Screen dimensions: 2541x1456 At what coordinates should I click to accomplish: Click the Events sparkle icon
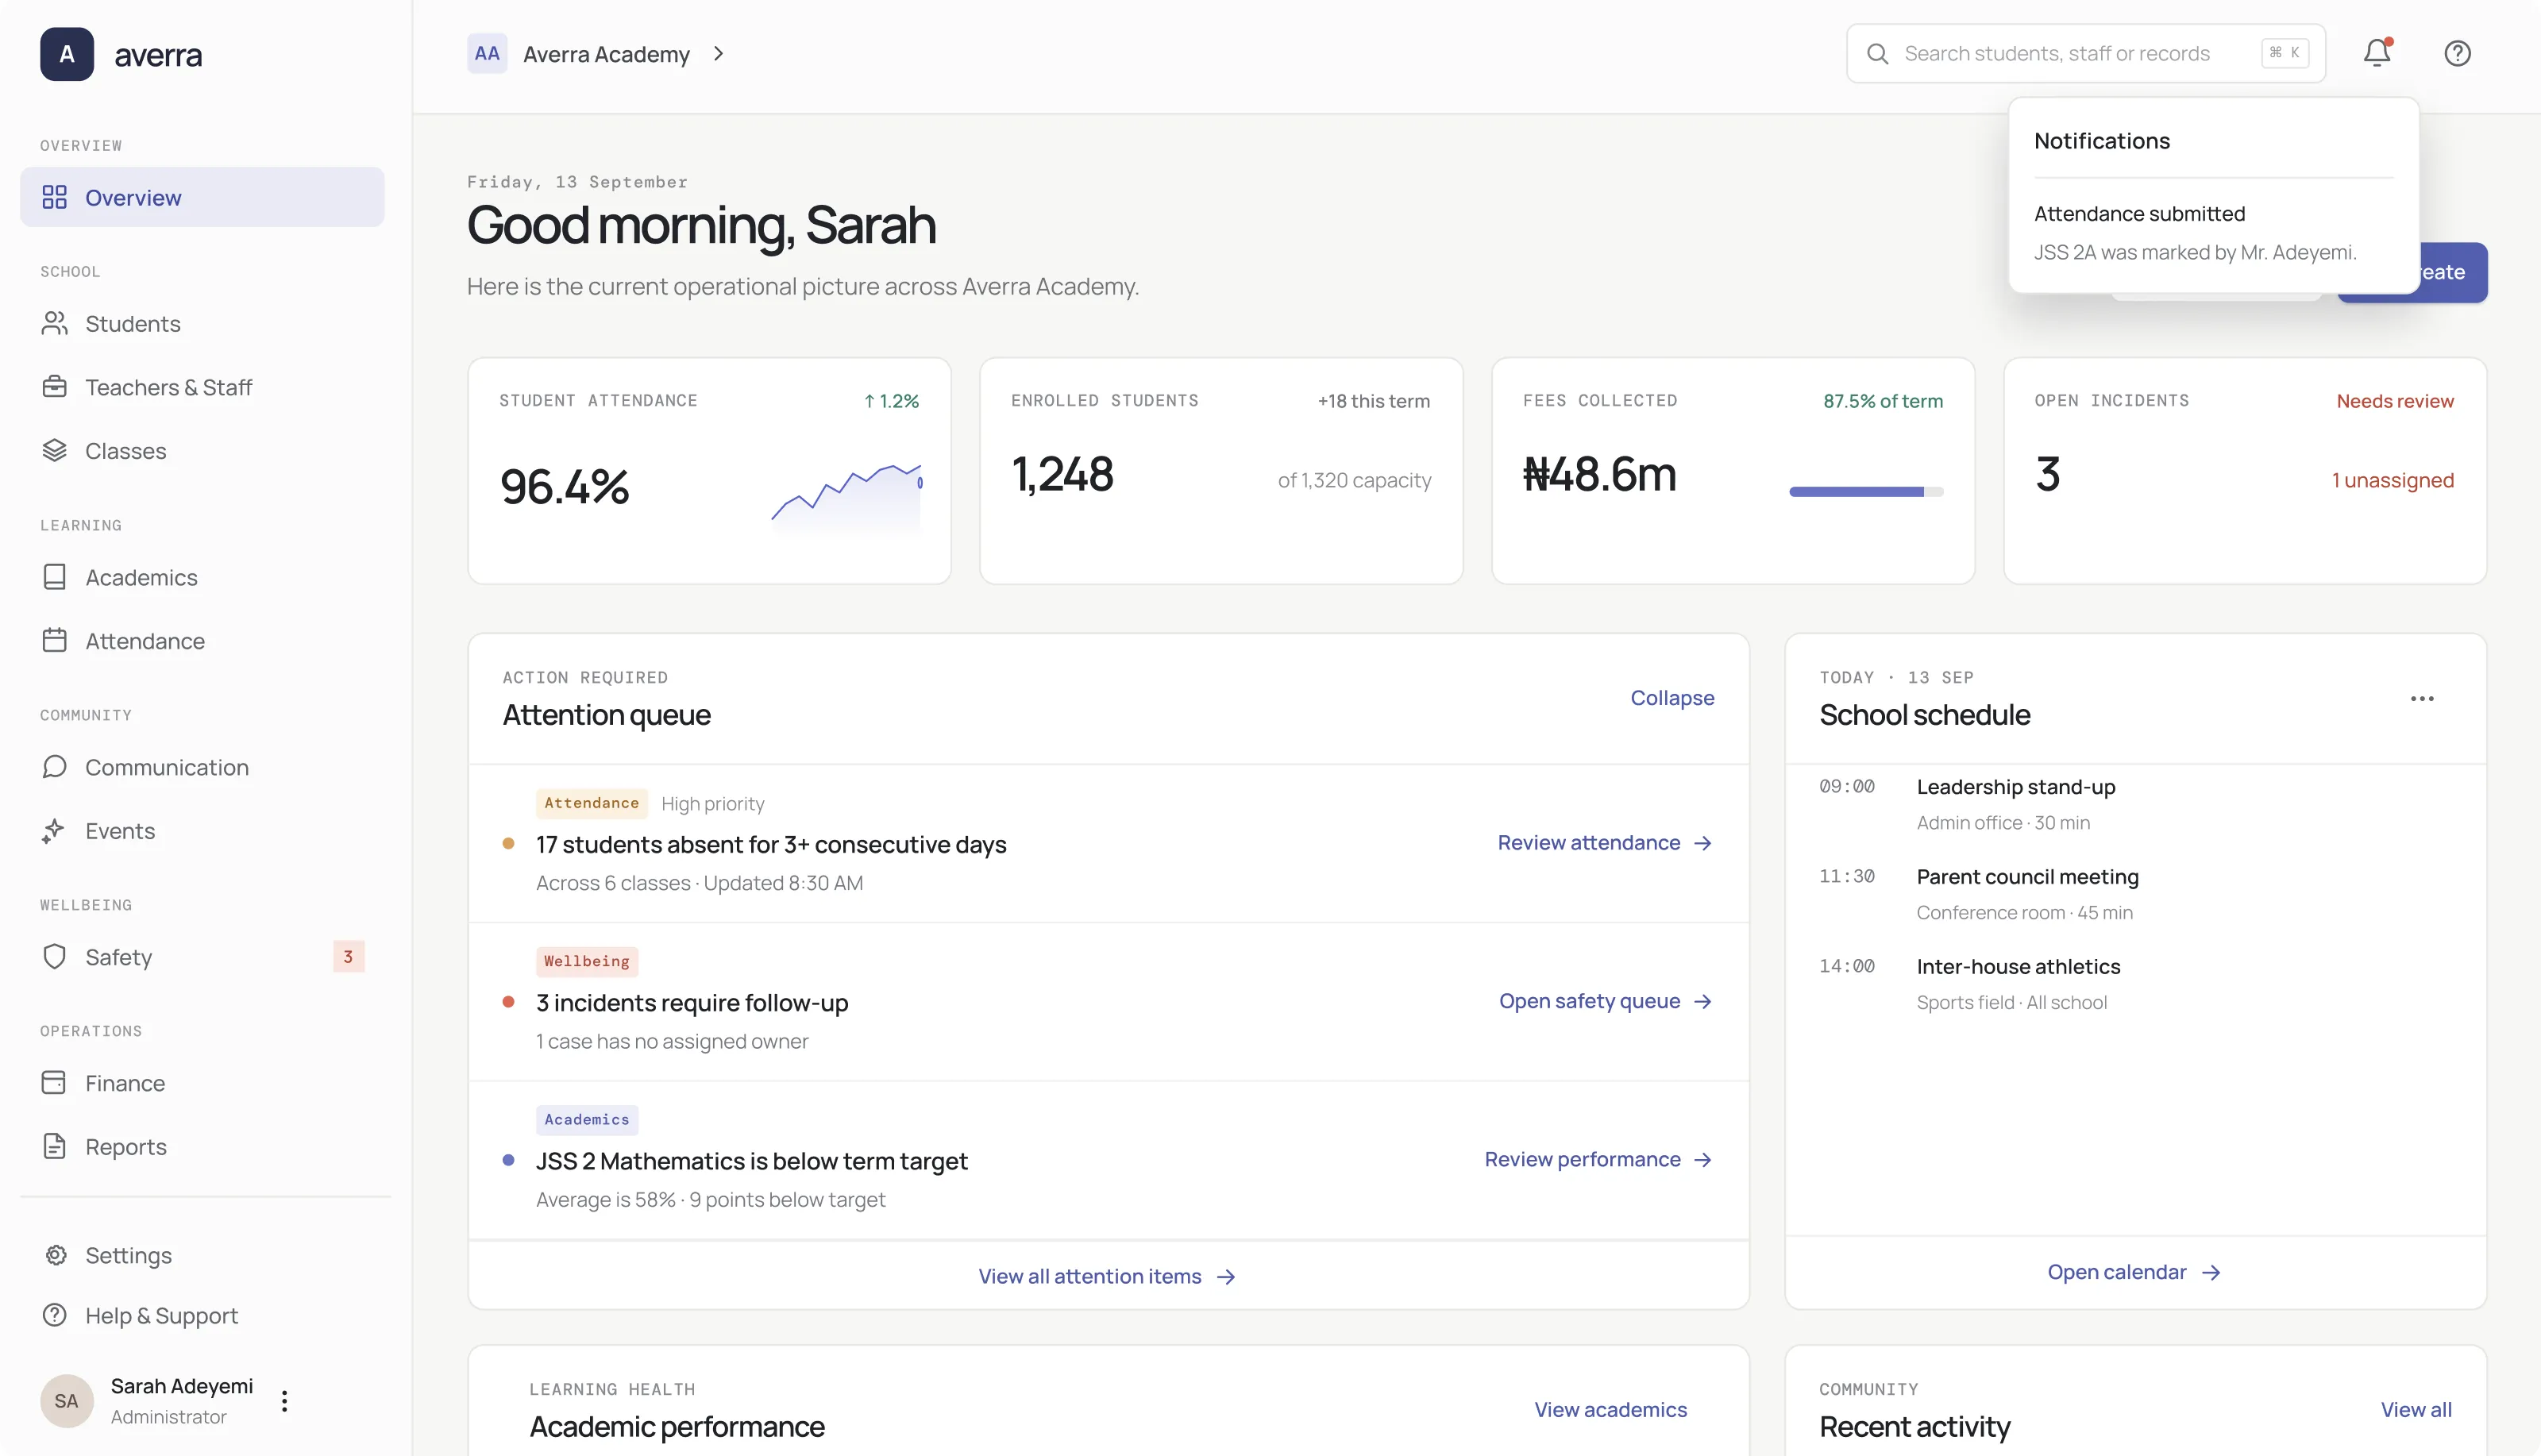point(54,830)
